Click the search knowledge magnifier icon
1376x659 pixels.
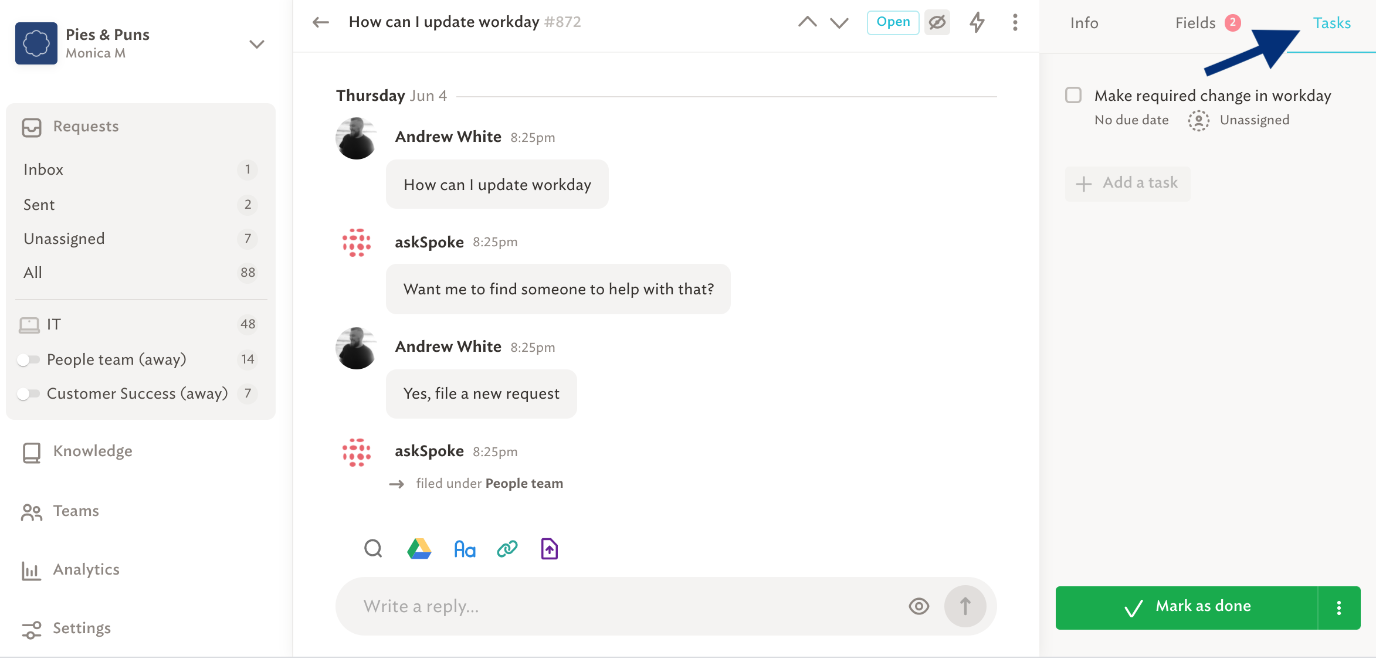[x=373, y=549]
